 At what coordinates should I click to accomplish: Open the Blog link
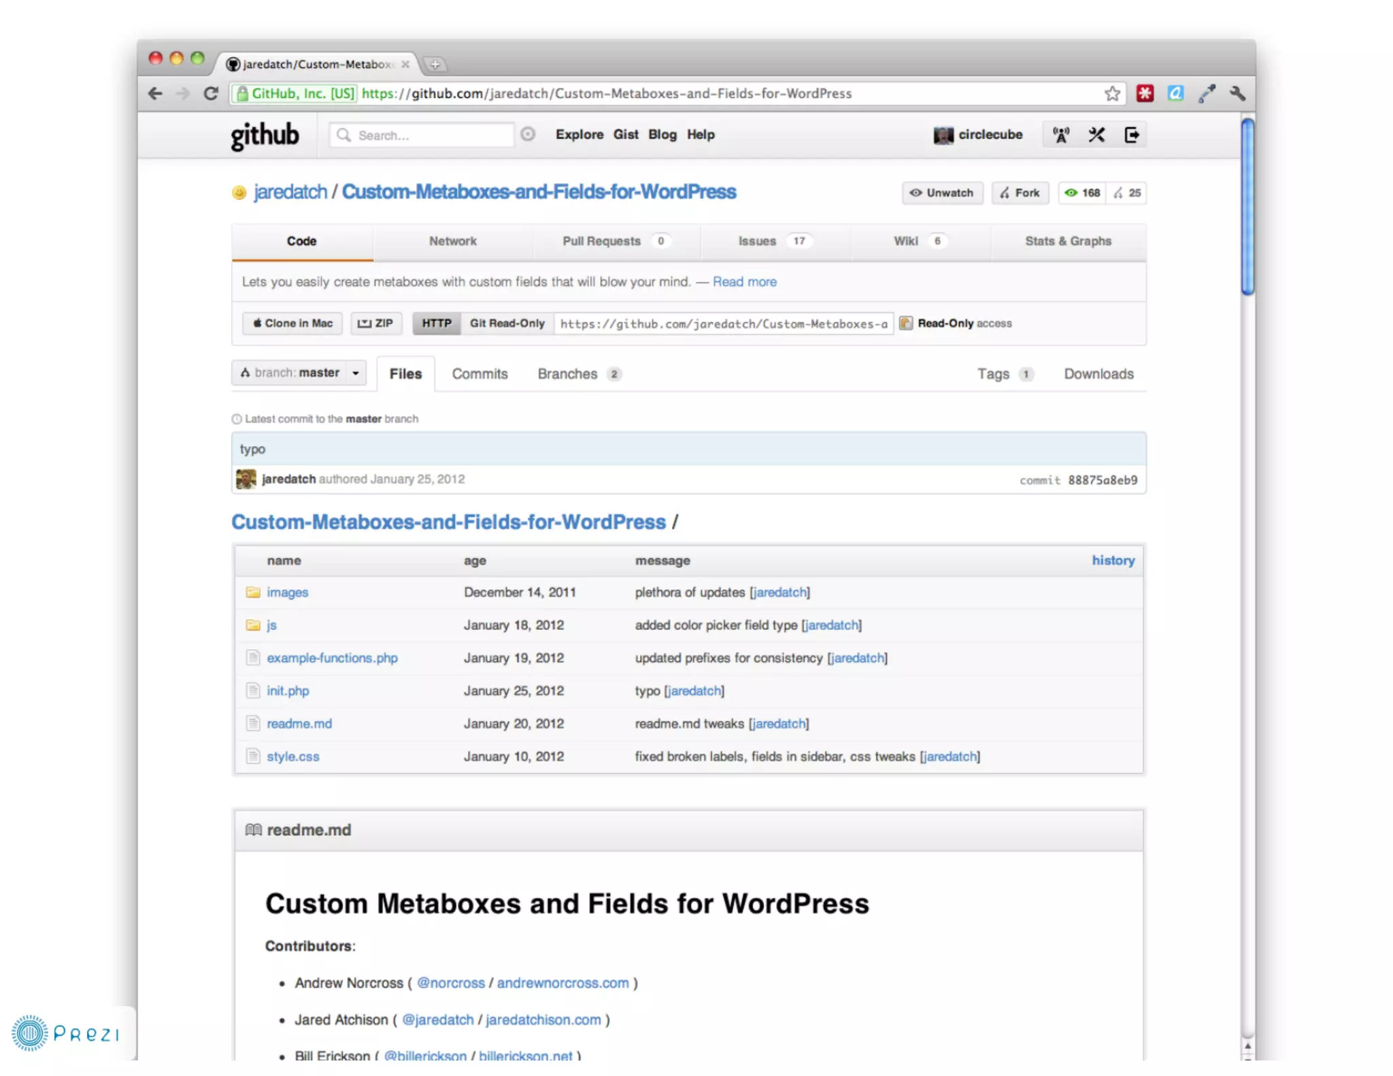662,135
